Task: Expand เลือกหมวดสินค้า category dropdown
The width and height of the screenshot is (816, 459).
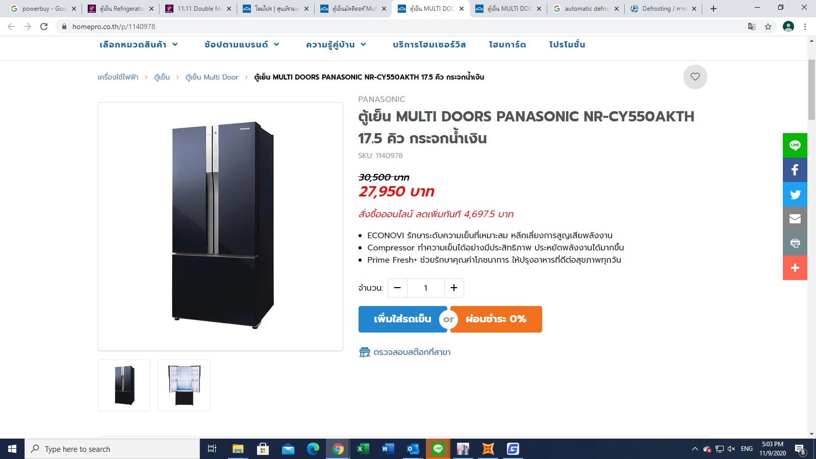Action: click(x=139, y=45)
